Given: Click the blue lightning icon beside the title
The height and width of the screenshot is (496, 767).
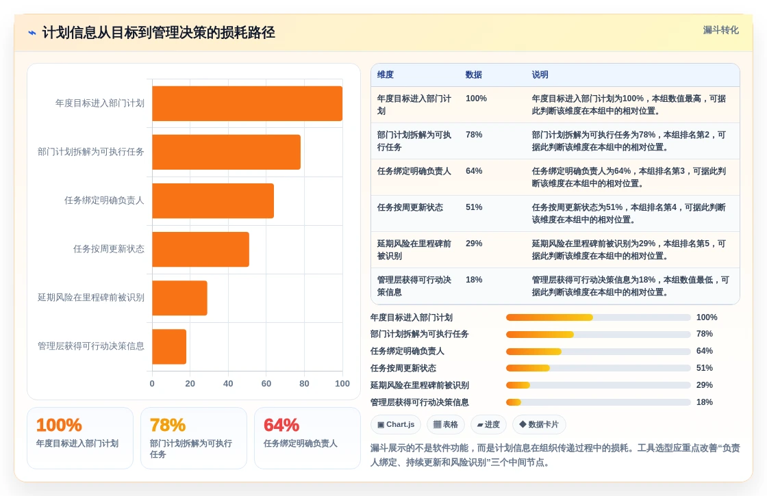Looking at the screenshot, I should point(32,33).
